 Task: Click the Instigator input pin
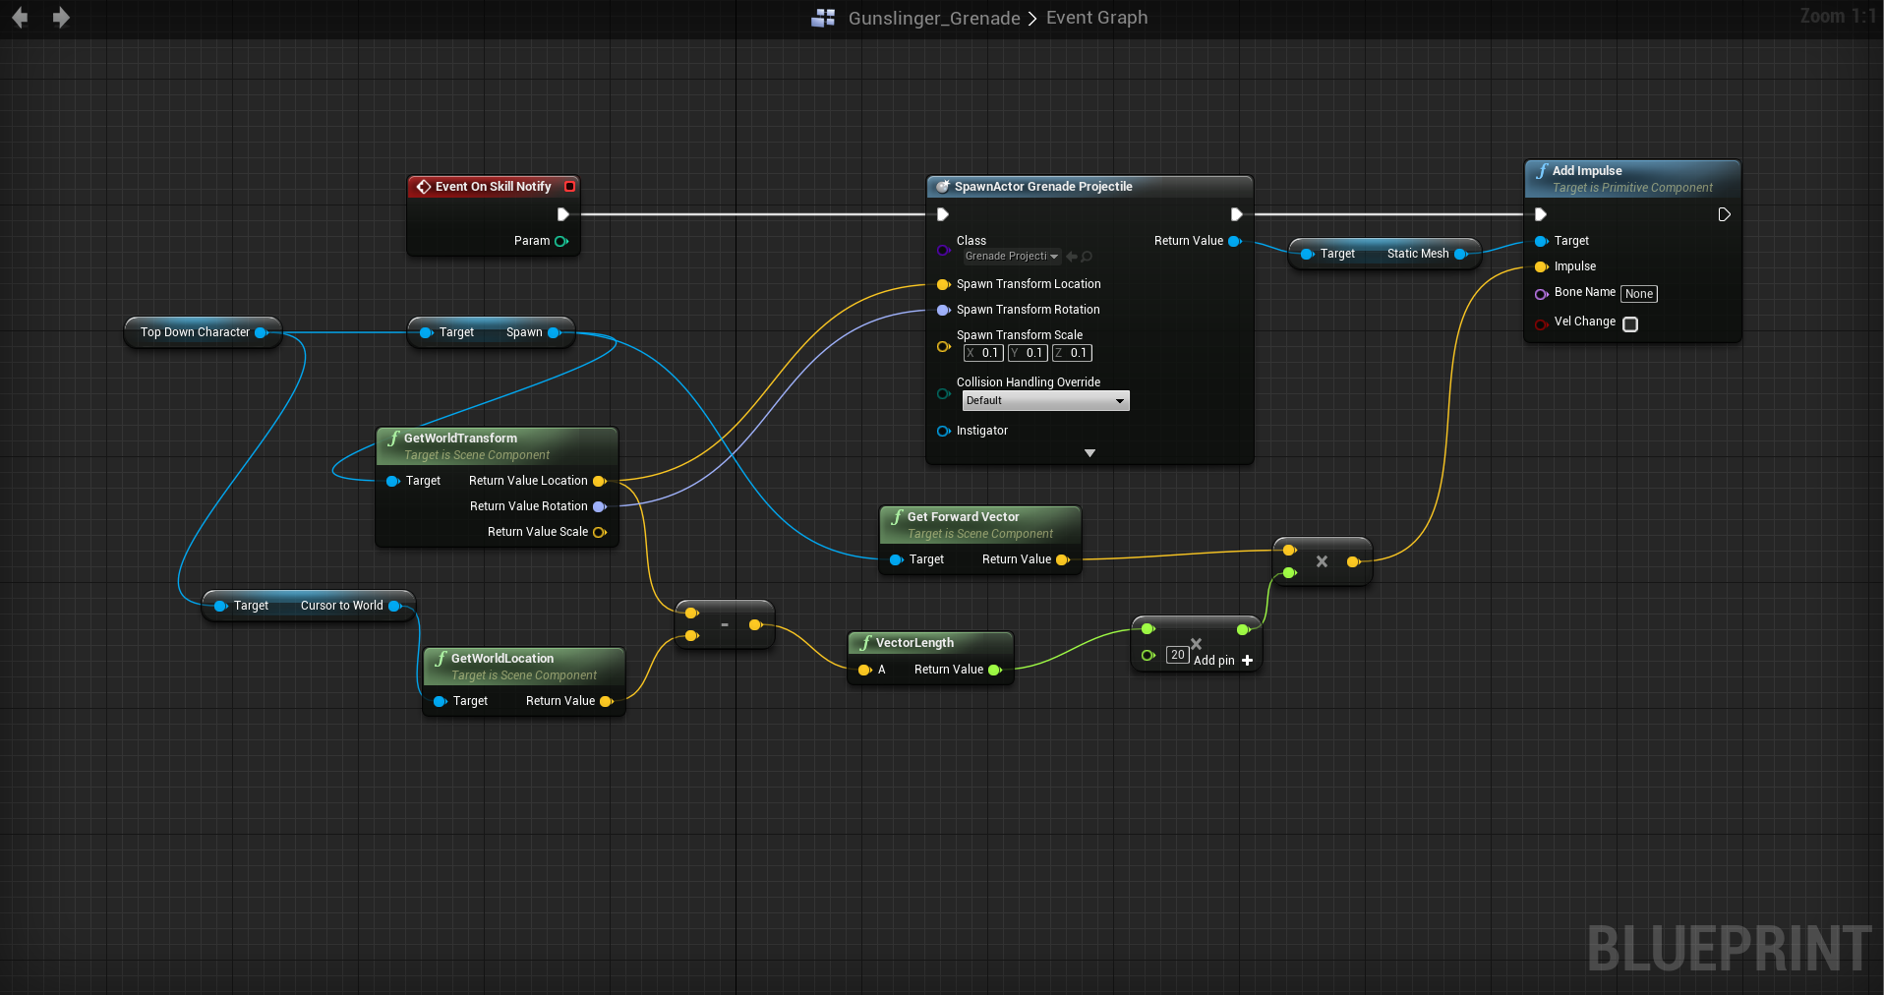click(x=943, y=431)
